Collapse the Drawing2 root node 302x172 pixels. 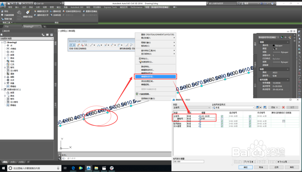pyautogui.click(x=2, y=42)
